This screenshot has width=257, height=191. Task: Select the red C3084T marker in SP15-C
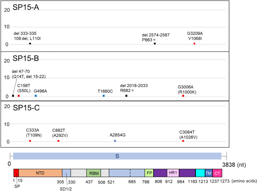[x=183, y=141]
